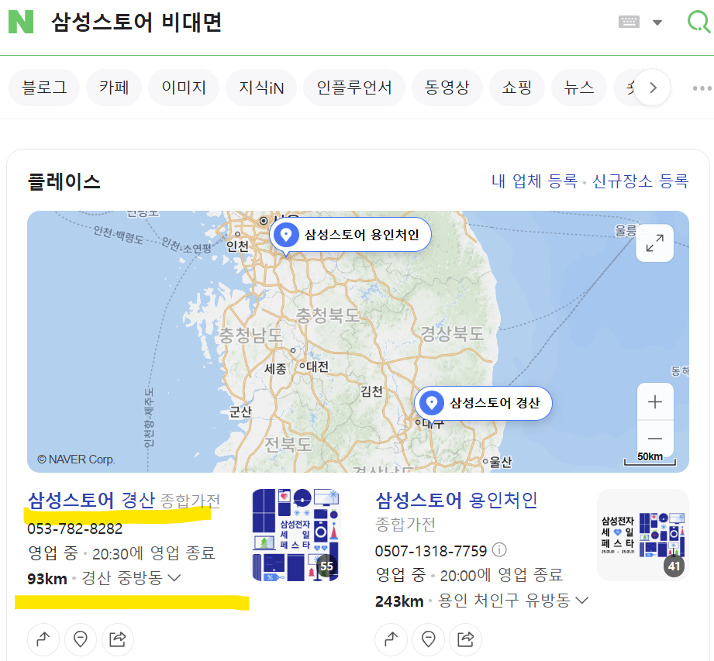Screen dimensions: 714x661
Task: Zoom in the map with plus
Action: (655, 401)
